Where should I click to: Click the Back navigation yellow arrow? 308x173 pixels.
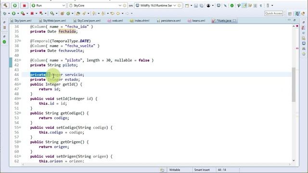pyautogui.click(x=118, y=13)
